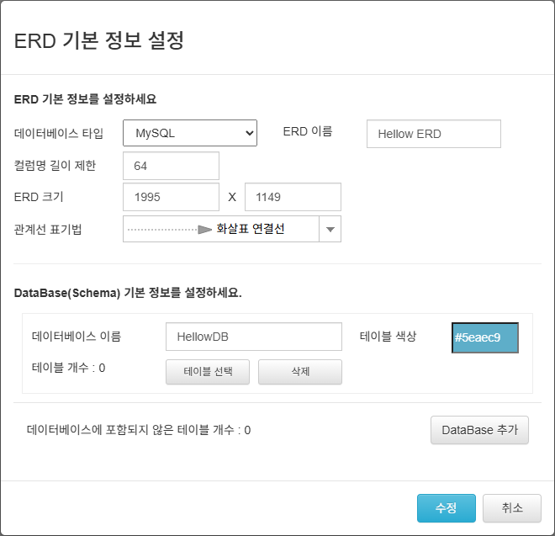This screenshot has height=536, width=555.
Task: Click the 테이블 색상 label
Action: click(x=388, y=337)
